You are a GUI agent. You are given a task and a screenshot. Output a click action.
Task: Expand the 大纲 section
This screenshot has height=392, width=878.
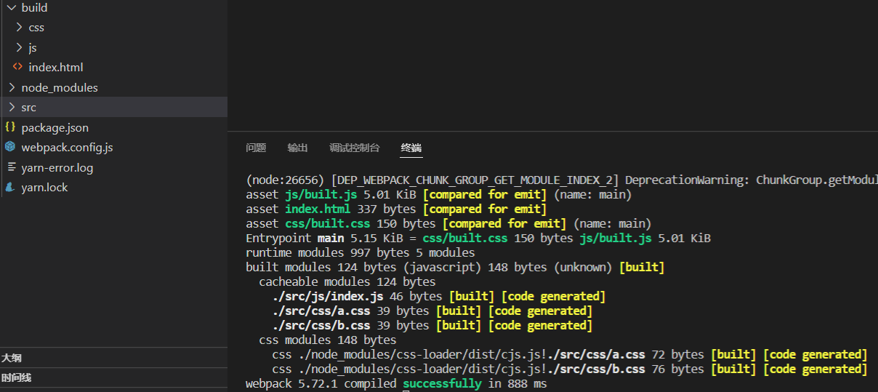(113, 358)
